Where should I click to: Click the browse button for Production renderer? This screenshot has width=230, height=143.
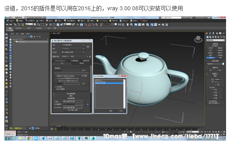pyautogui.click(x=84, y=101)
